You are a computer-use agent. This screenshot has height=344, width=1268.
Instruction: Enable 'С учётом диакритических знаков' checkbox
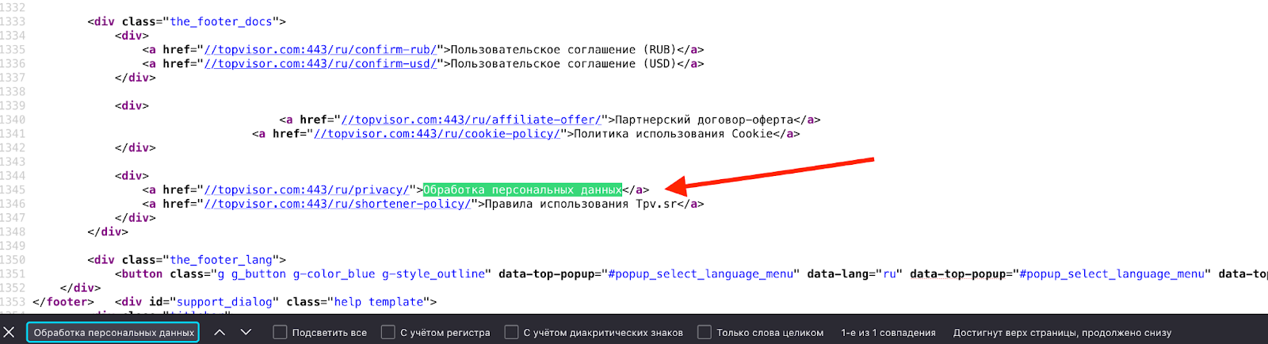(511, 332)
